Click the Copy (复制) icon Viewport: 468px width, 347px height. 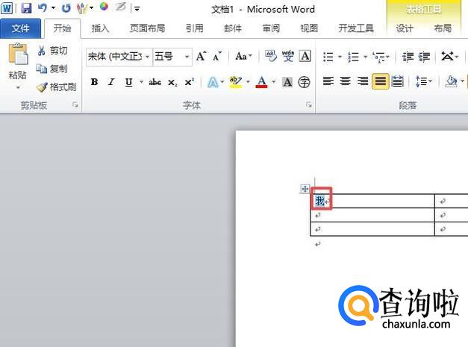(x=42, y=69)
